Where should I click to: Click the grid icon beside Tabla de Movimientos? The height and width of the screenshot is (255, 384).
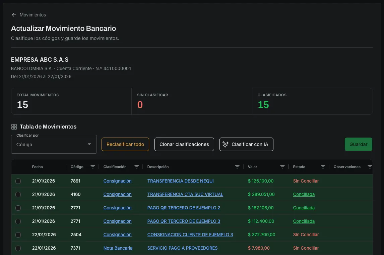pyautogui.click(x=14, y=127)
